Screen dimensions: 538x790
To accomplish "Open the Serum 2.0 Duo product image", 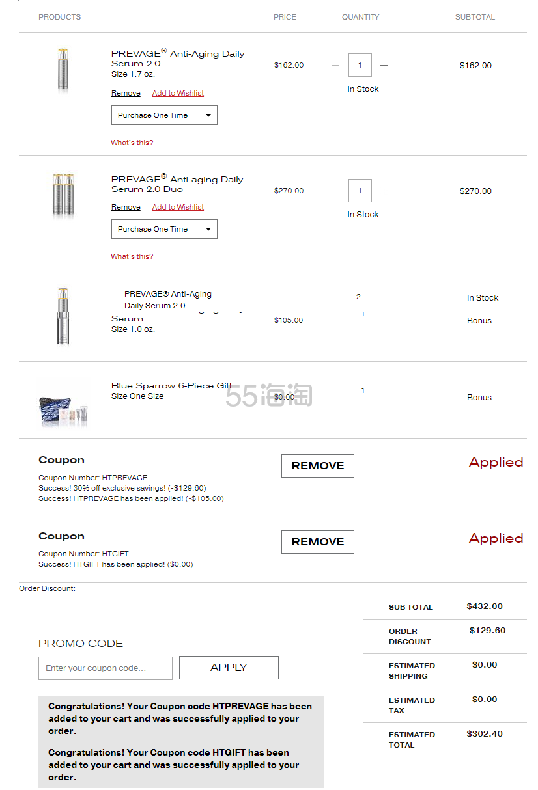I will pos(63,194).
